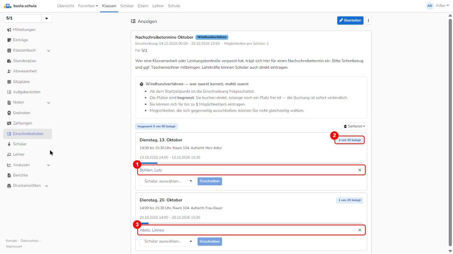This screenshot has width=453, height=254.
Task: Click the Zahlungen money icon
Action: [x=9, y=123]
